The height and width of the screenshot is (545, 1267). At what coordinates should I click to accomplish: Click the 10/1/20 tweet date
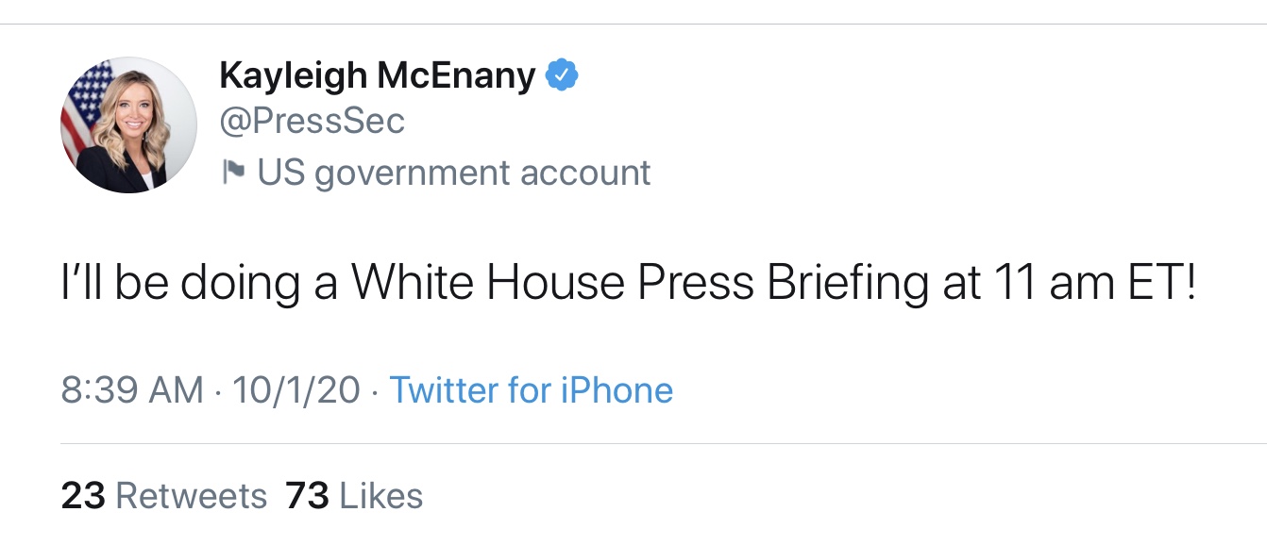(x=296, y=390)
